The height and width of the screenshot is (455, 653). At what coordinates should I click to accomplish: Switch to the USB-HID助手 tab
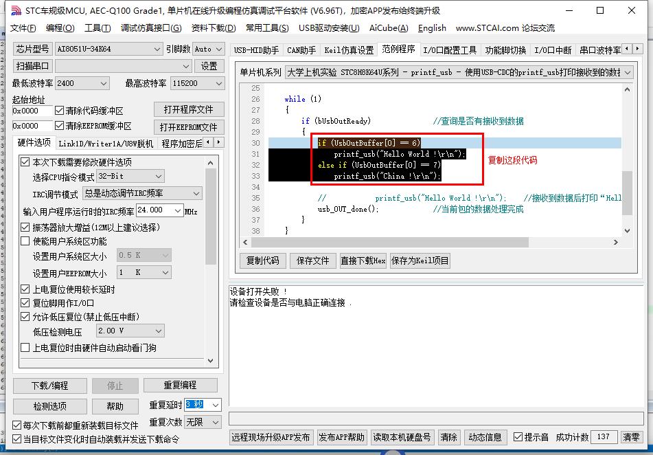coord(255,49)
